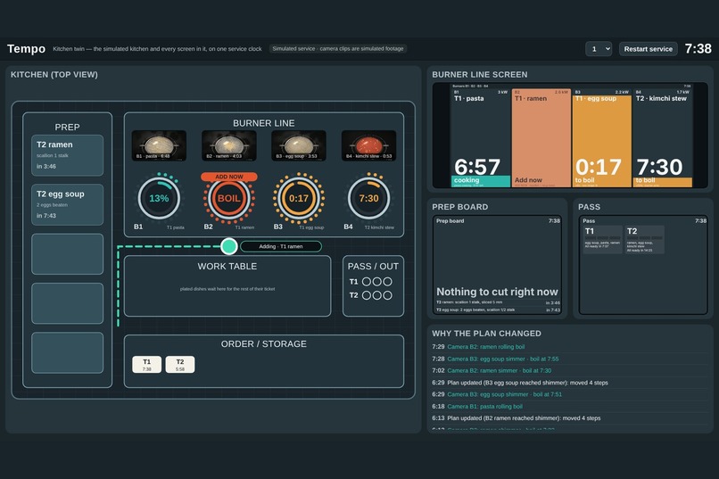Image resolution: width=719 pixels, height=479 pixels.
Task: Select the T1 · ramen column heading on burner screen
Action: point(531,98)
